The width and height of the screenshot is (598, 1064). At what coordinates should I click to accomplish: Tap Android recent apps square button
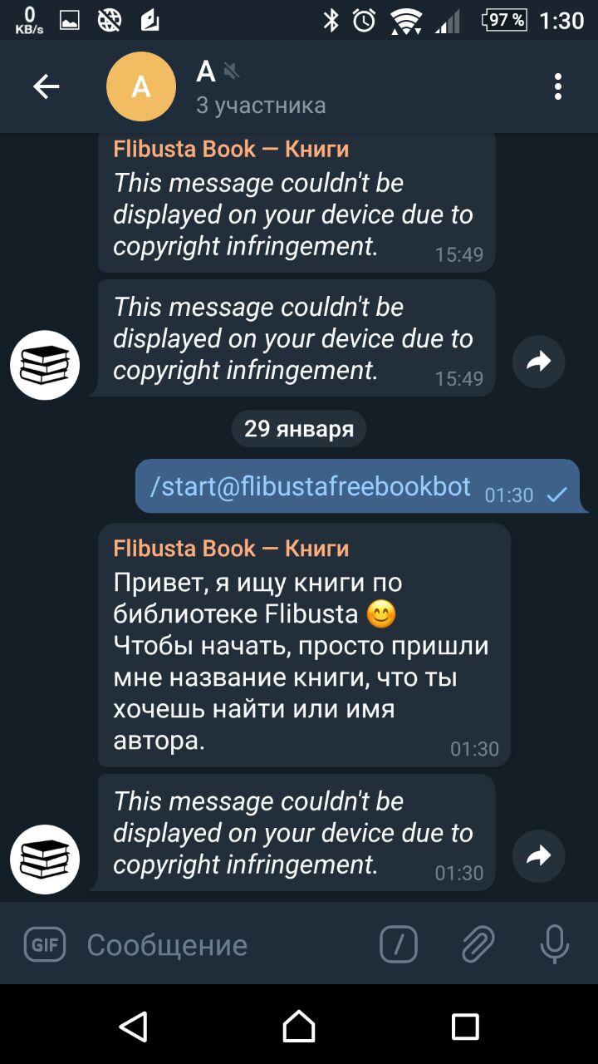[465, 1027]
